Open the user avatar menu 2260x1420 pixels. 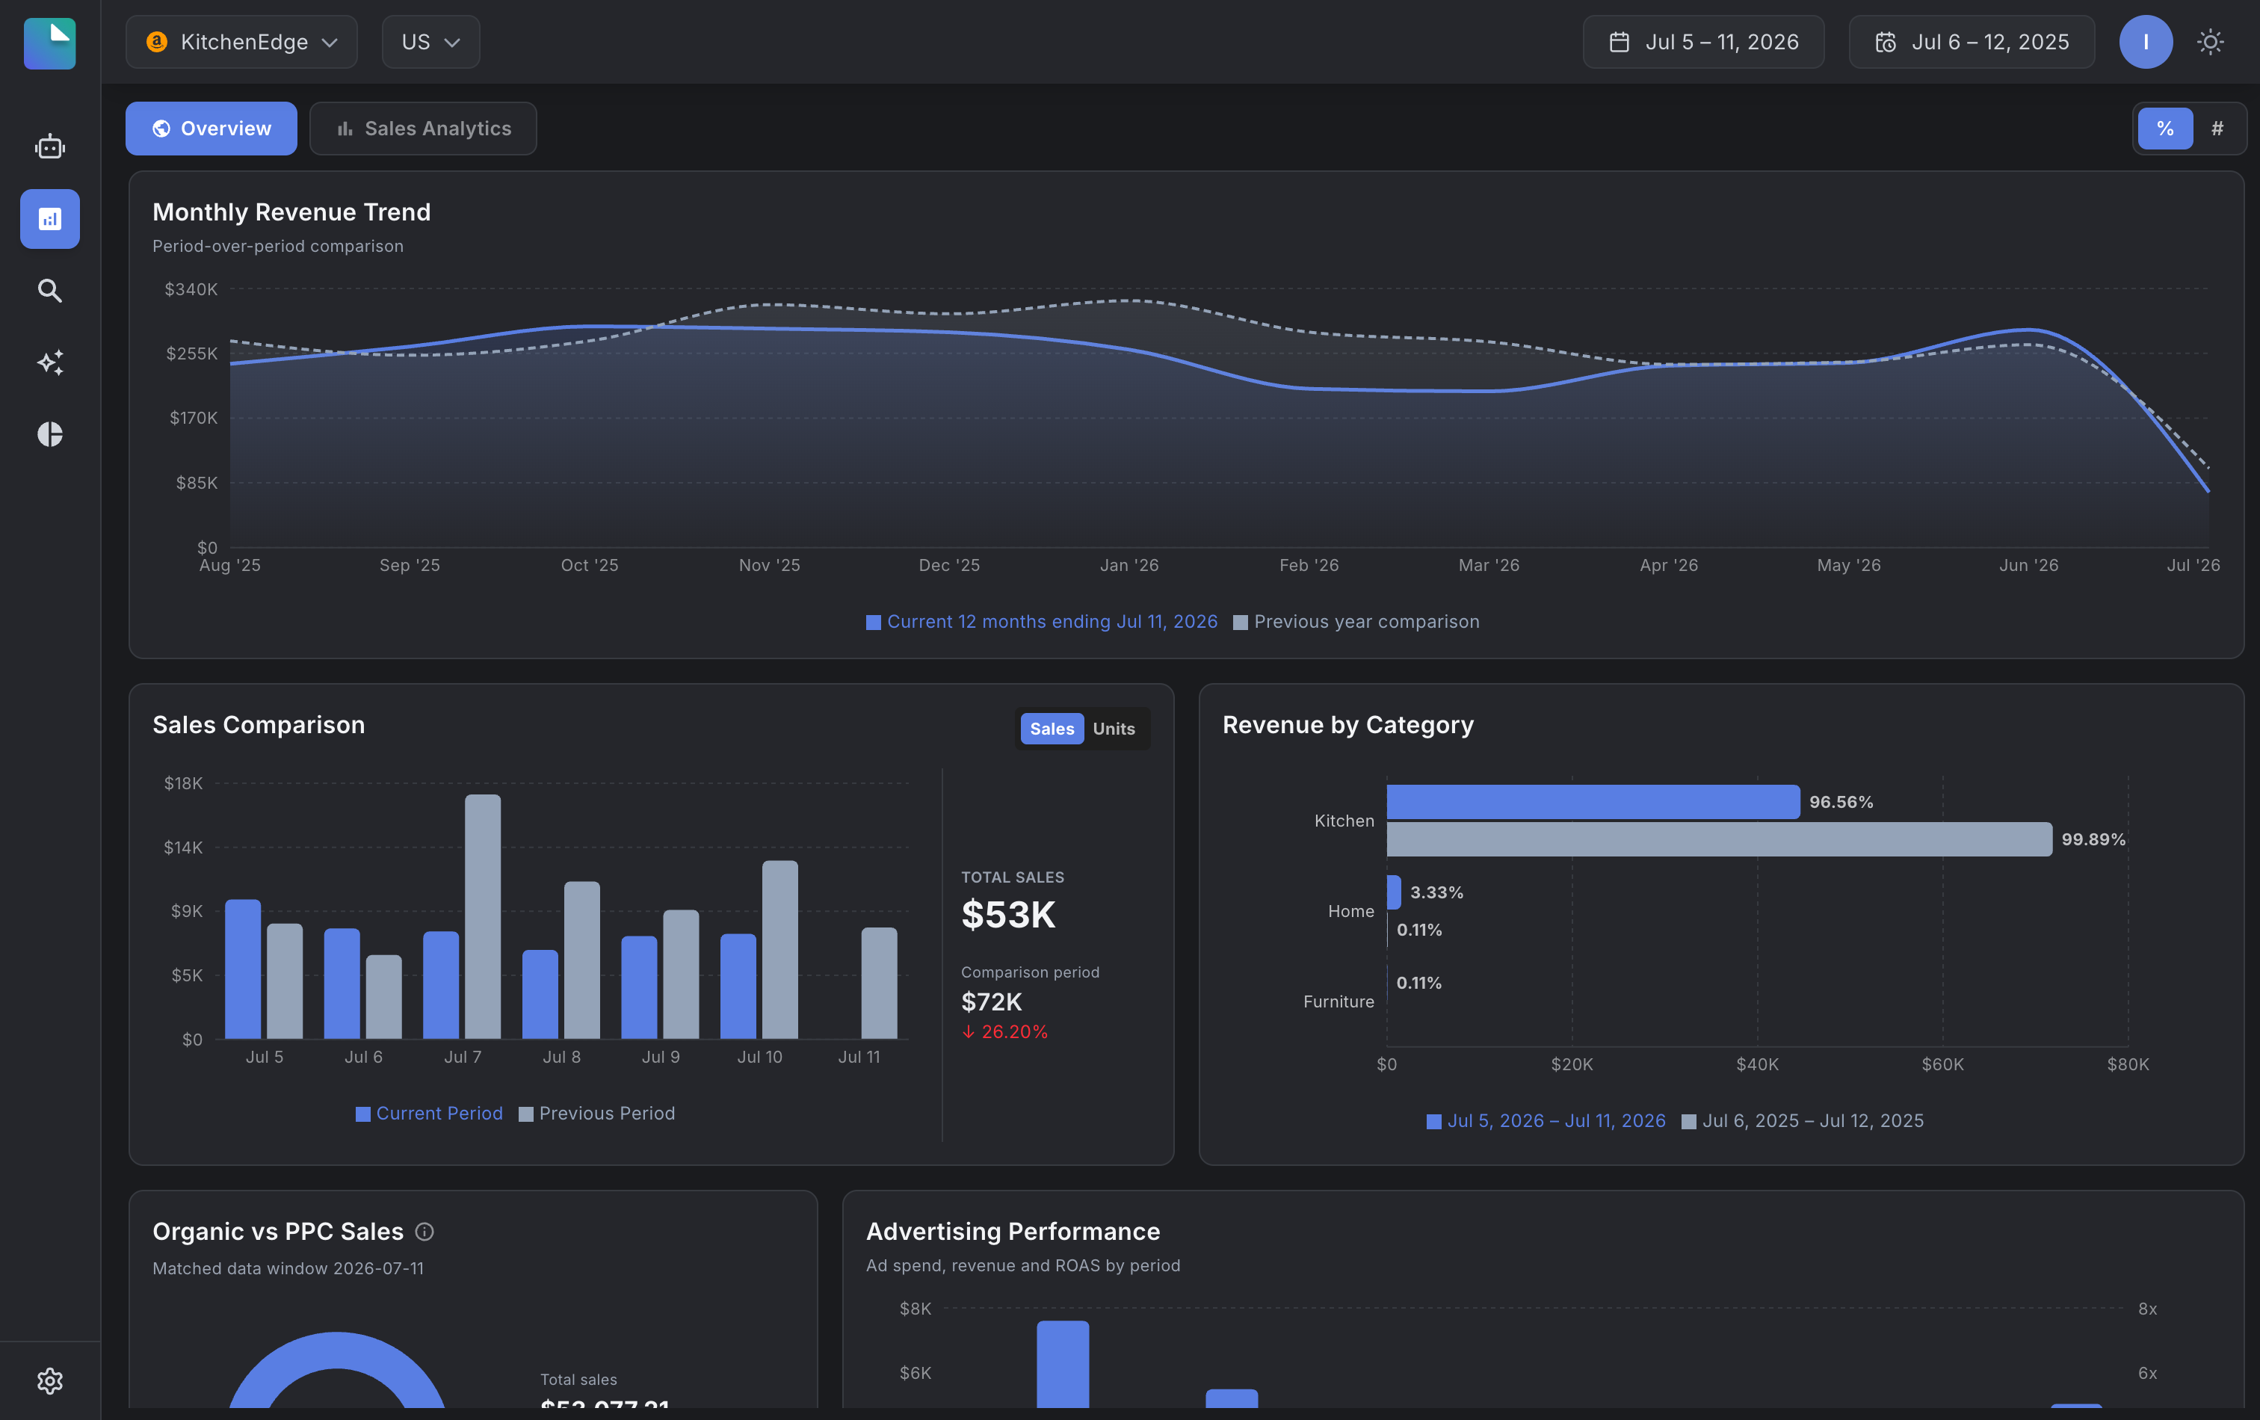click(2146, 43)
